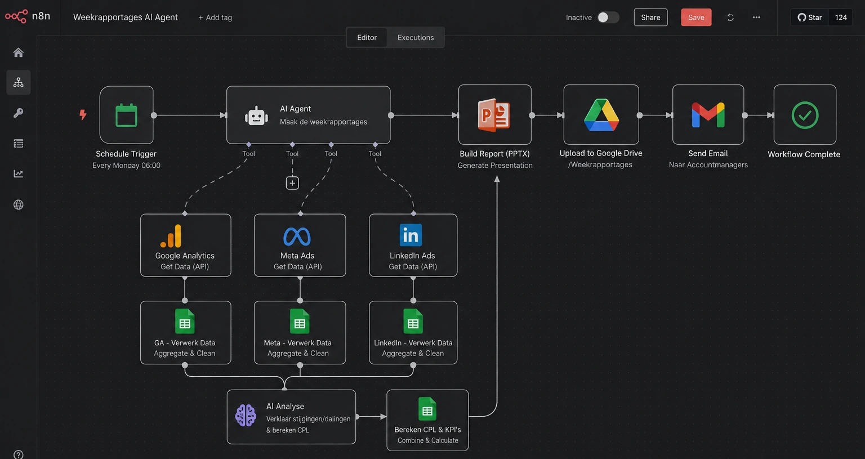Toggle the Inactive workflow switch
865x459 pixels.
(608, 17)
